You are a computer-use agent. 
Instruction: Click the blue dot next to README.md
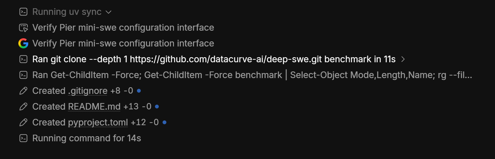[157, 107]
